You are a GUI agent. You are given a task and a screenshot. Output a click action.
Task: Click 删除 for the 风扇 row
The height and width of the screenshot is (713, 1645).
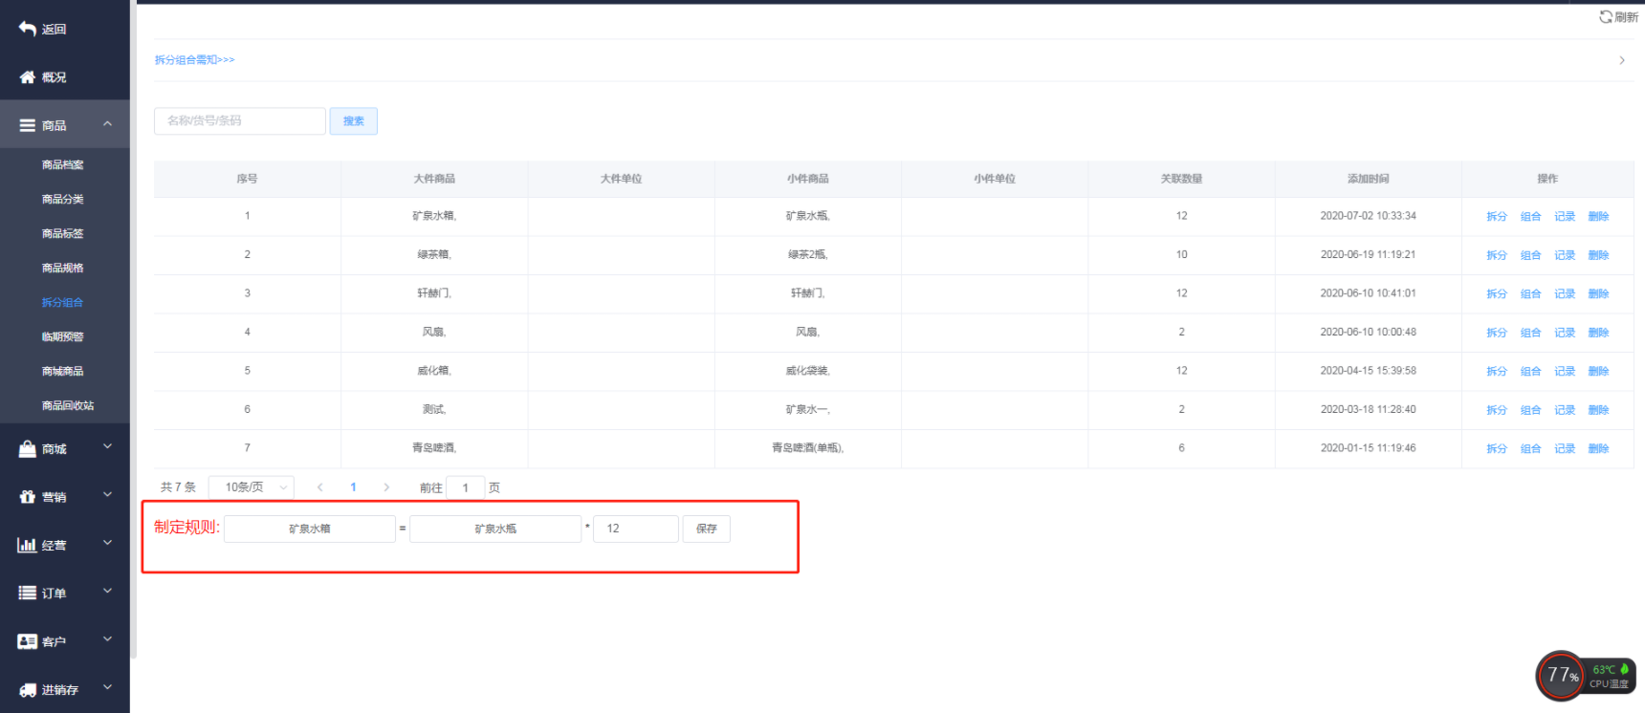coord(1599,333)
